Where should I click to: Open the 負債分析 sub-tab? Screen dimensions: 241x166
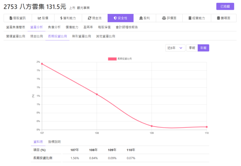[54, 27]
